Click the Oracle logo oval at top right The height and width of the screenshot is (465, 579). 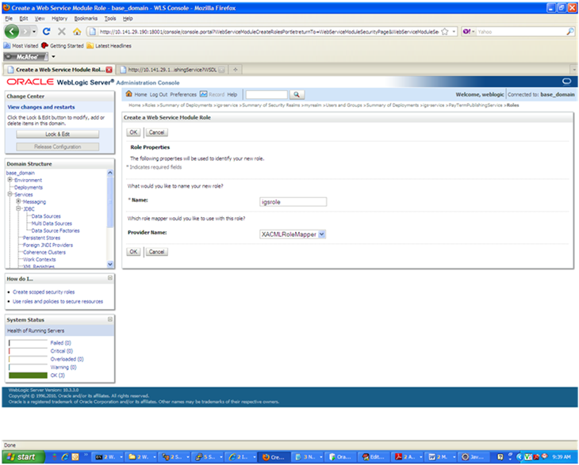(566, 81)
